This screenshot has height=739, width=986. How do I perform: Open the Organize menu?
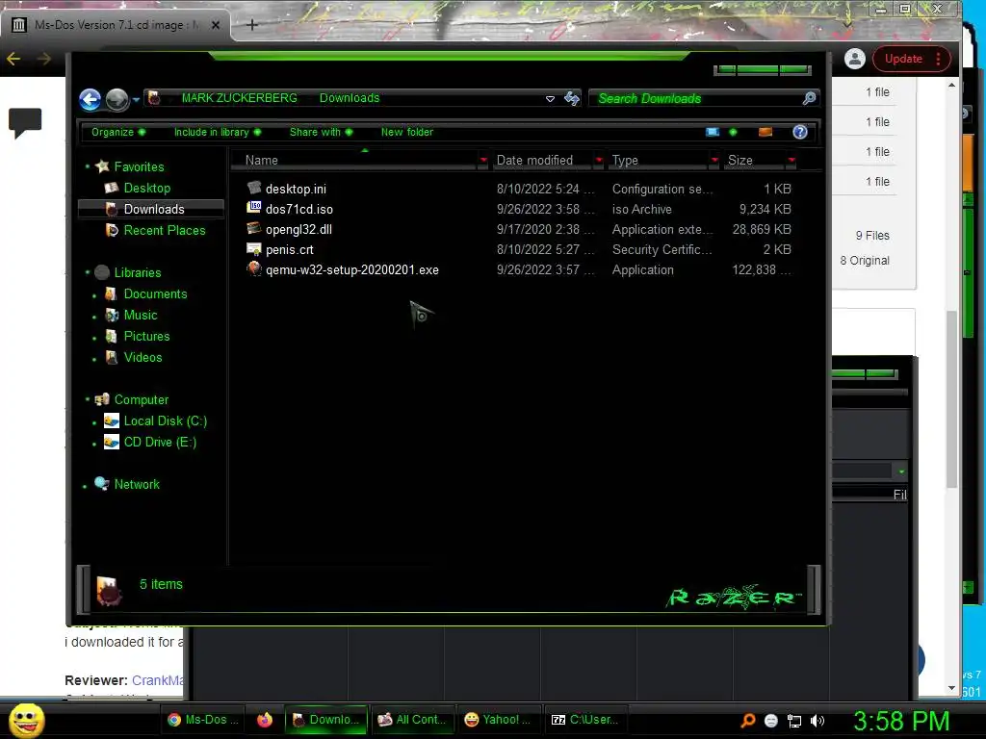point(118,132)
